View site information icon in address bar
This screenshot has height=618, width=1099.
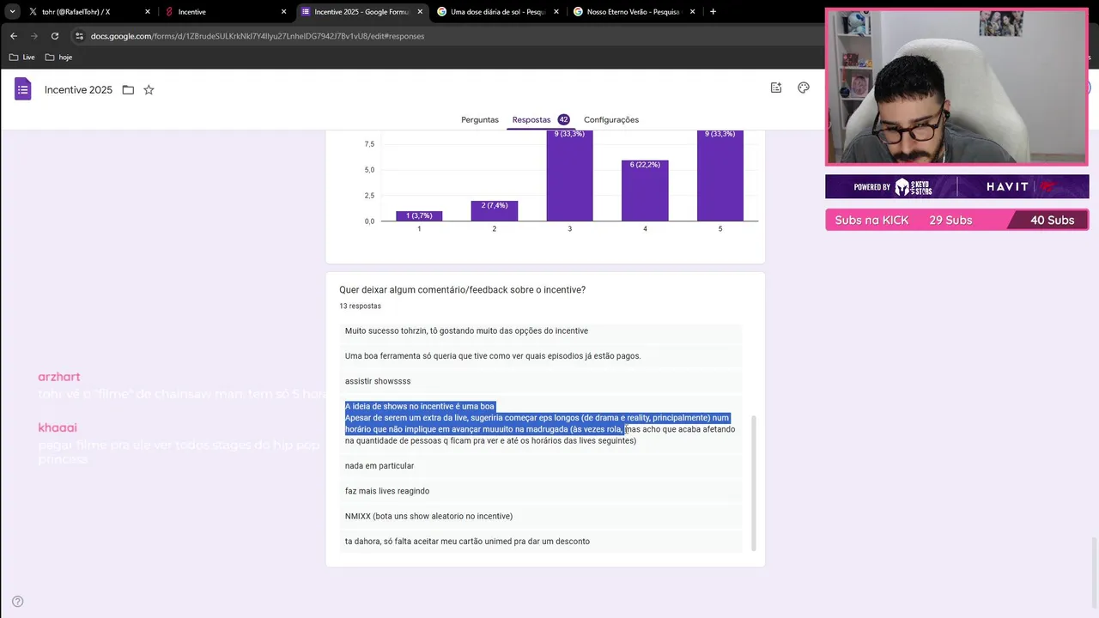point(79,36)
